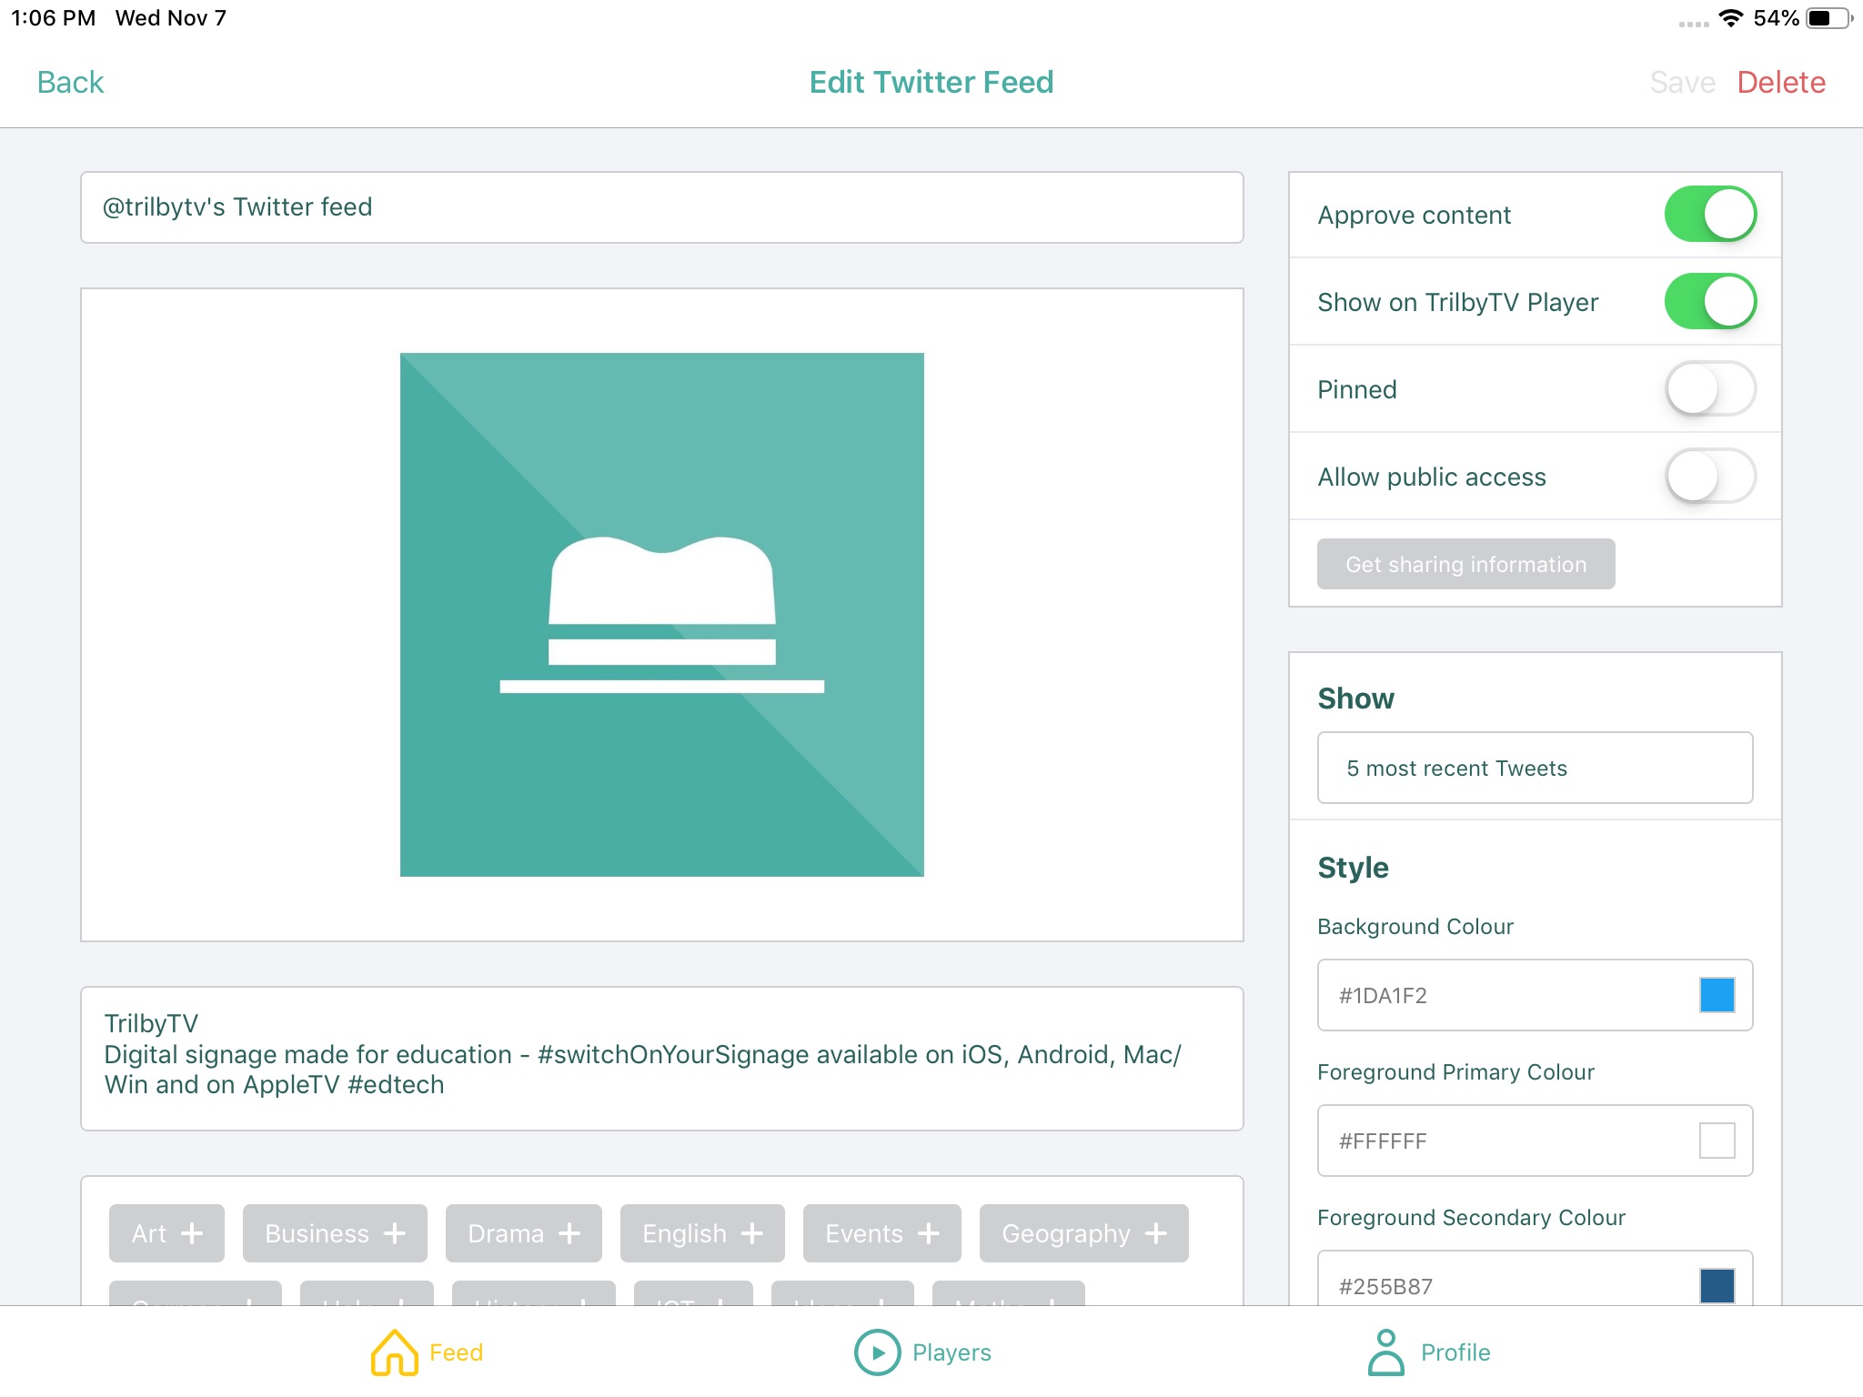This screenshot has width=1863, height=1397.
Task: Edit the #1DA1F2 background hex field
Action: point(1535,995)
